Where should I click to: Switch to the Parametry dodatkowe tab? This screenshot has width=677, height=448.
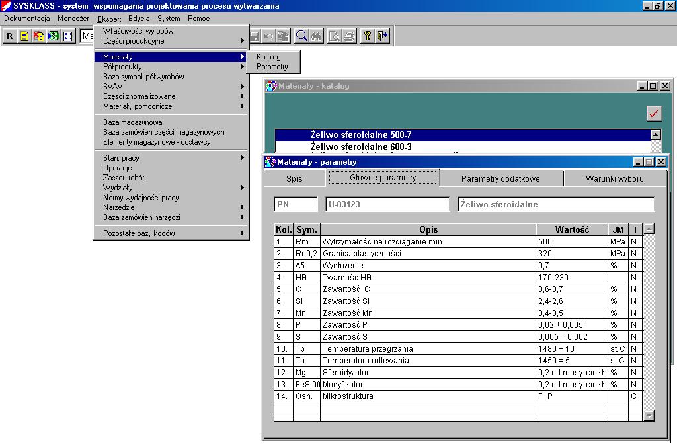[501, 178]
